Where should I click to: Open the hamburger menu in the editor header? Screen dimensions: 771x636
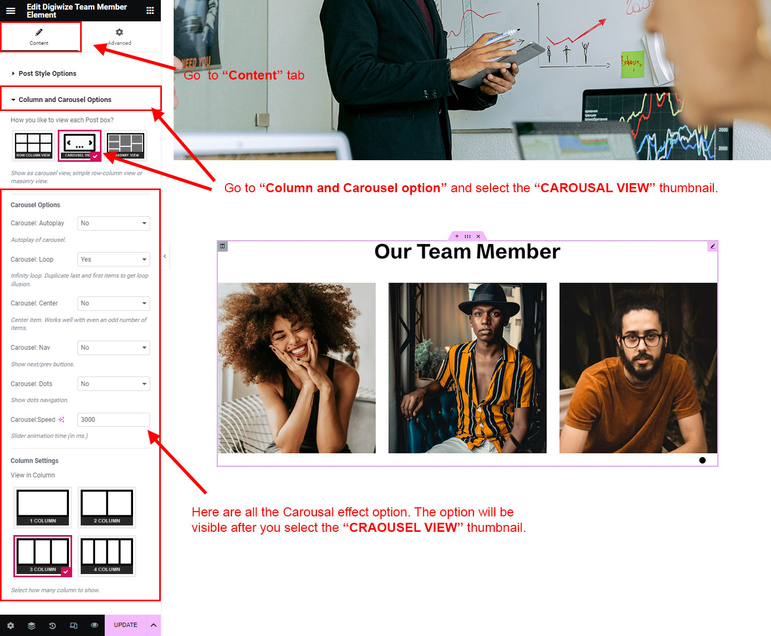click(x=10, y=11)
